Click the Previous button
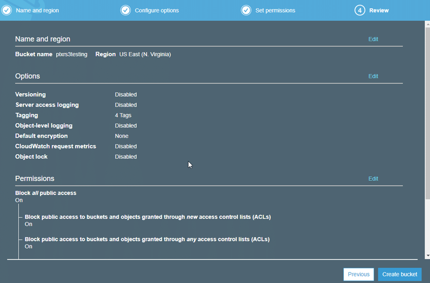430x283 pixels. point(359,274)
